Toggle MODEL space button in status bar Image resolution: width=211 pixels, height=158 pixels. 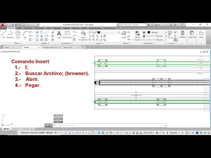[x=50, y=133]
